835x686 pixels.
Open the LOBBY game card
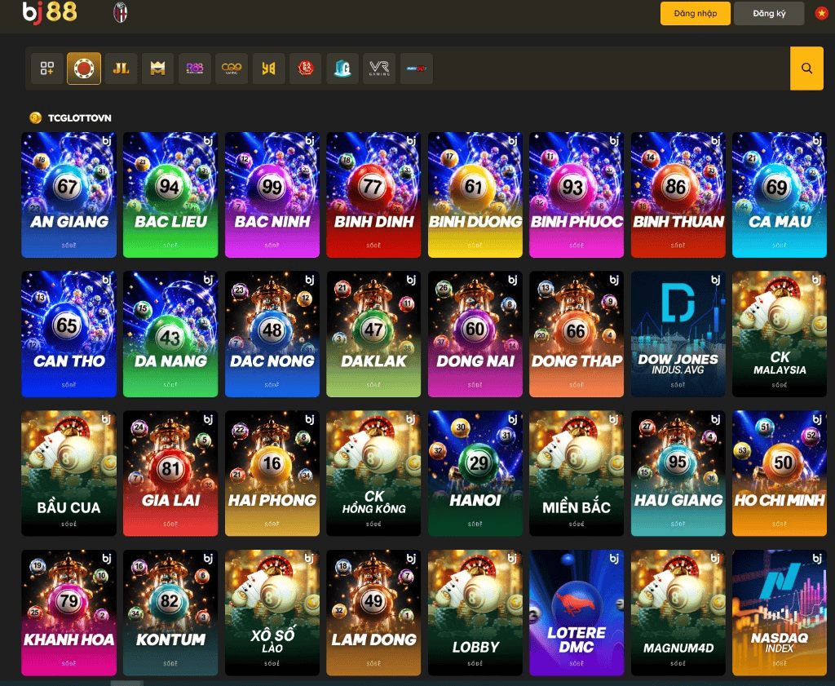tap(475, 613)
